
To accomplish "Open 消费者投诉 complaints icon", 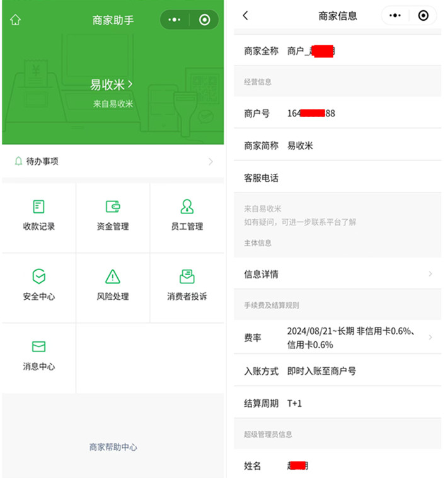I will coord(187,276).
